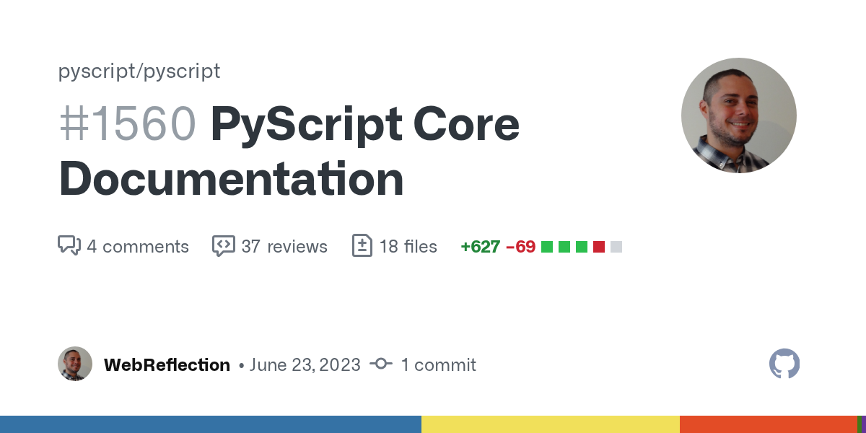Click the gray diff stat square
Viewport: 866px width, 433px height.
pyautogui.click(x=616, y=247)
